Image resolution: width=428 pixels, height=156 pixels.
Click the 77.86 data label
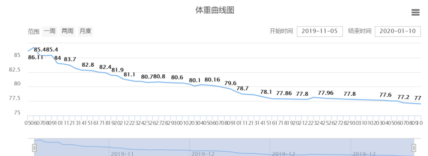(284, 93)
